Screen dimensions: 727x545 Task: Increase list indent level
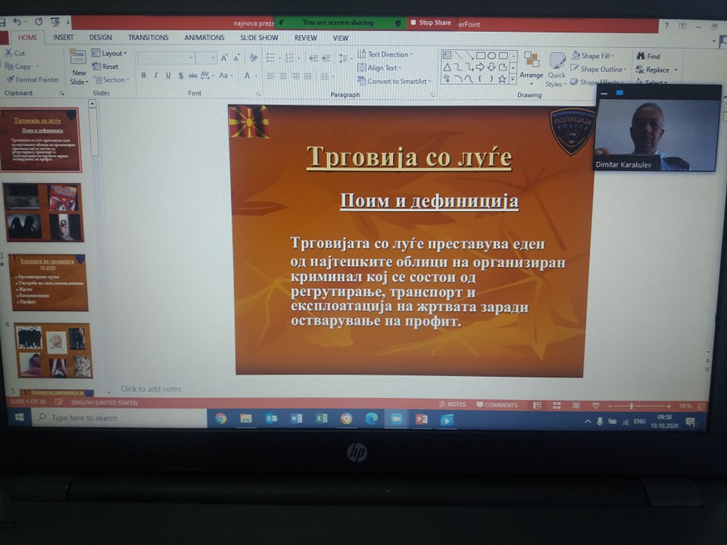click(x=326, y=58)
